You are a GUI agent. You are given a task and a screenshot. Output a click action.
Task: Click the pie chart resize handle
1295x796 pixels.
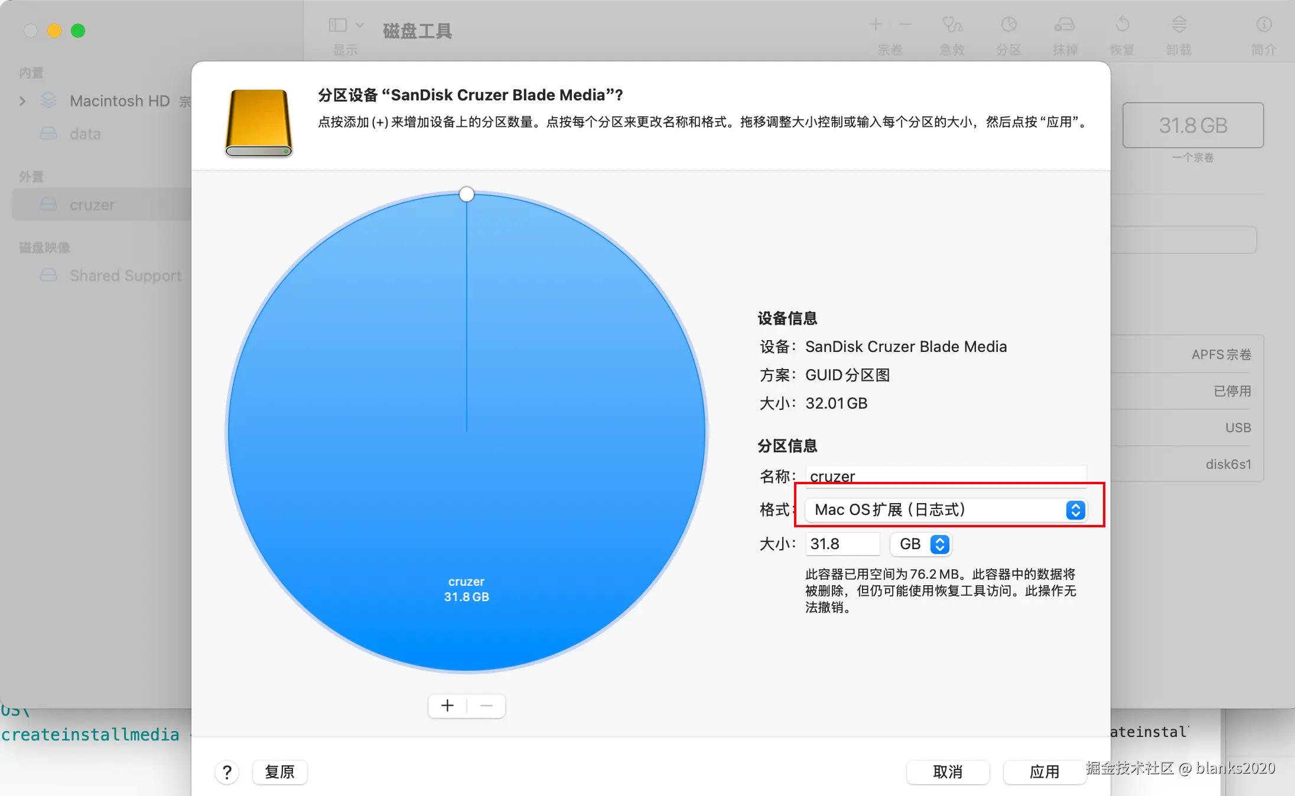tap(467, 194)
